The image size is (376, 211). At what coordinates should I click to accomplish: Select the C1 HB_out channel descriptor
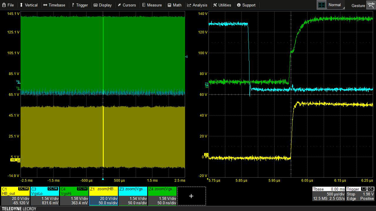[15, 196]
